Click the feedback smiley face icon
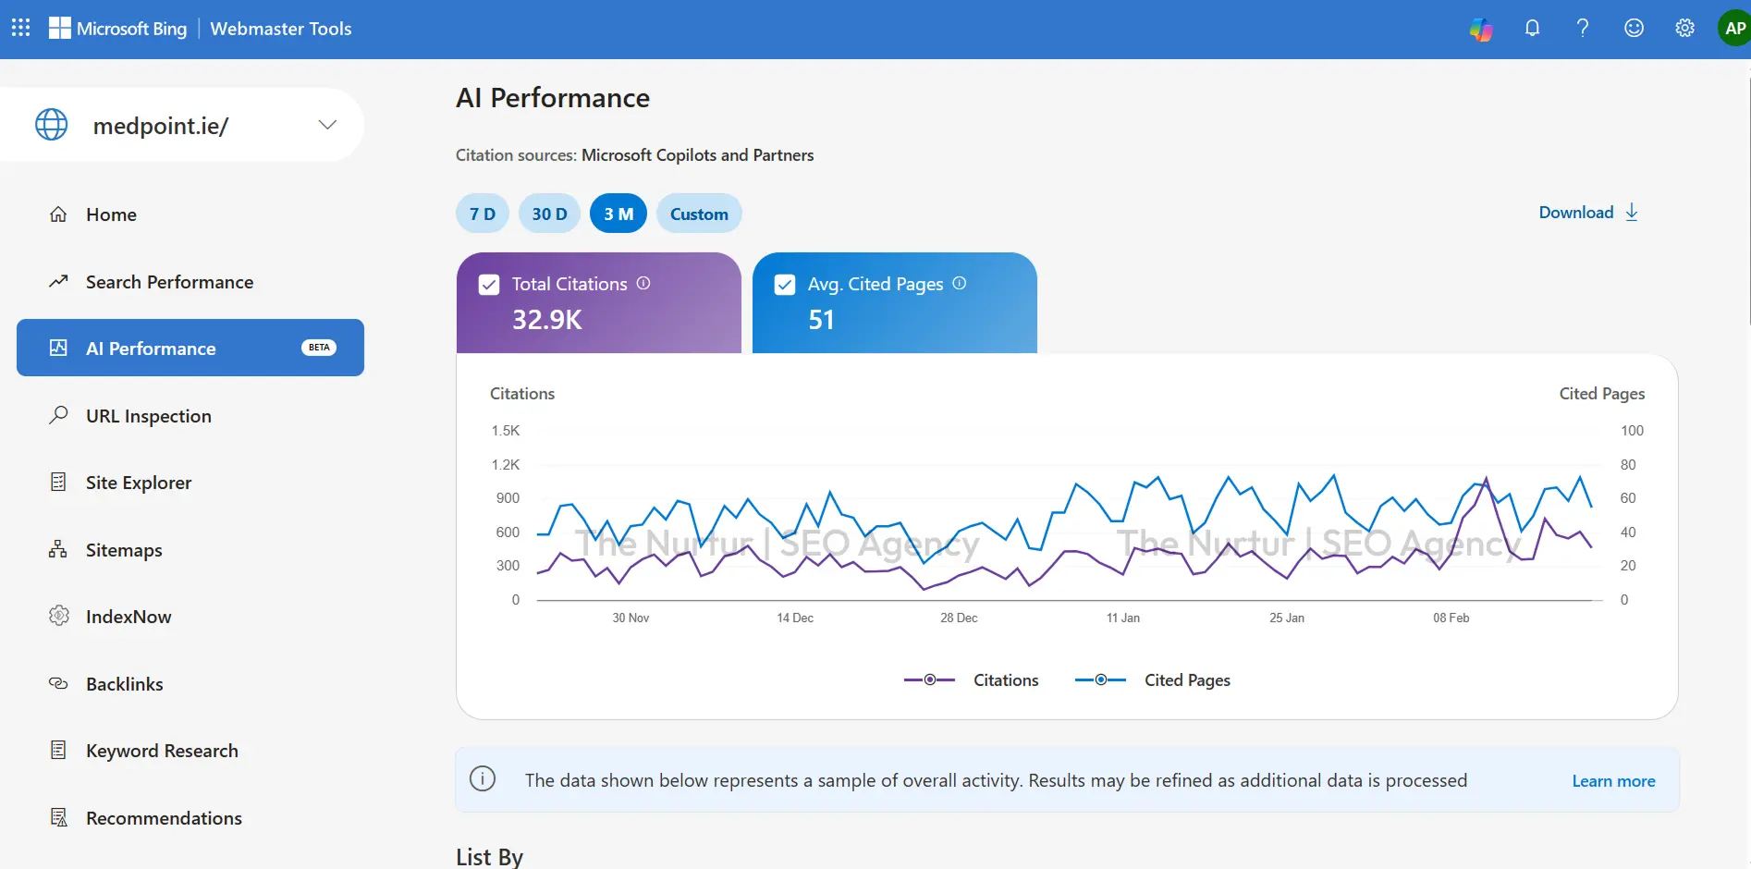The image size is (1751, 869). click(x=1634, y=29)
